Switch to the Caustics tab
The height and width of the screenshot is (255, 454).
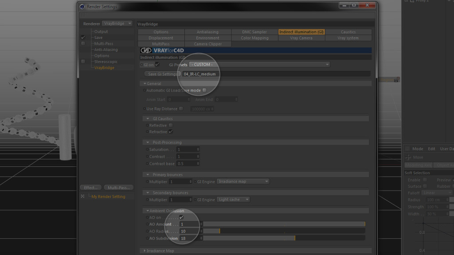[x=348, y=32]
